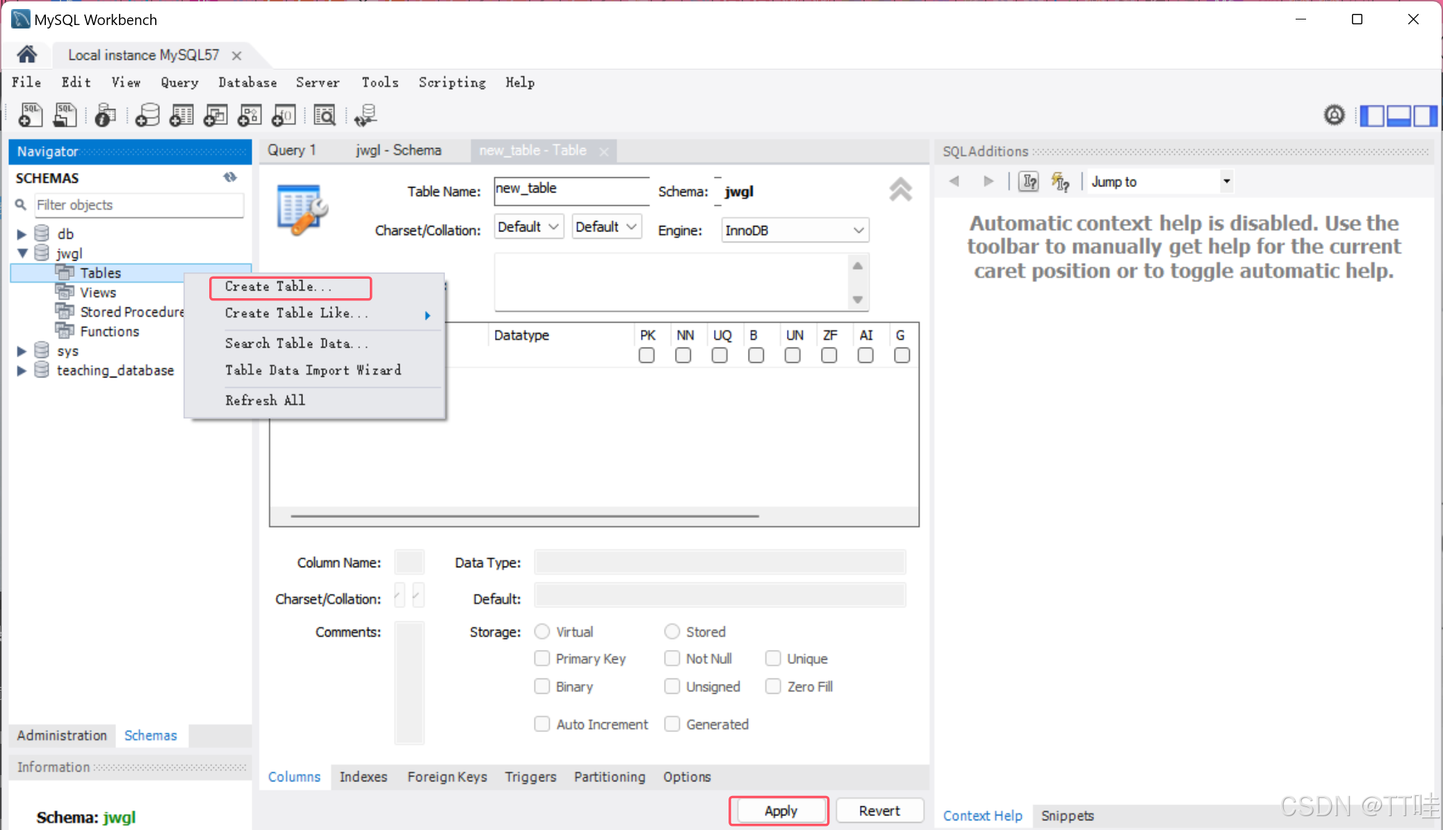Collapse table header with the double-chevron icon
This screenshot has height=830, width=1443.
(x=900, y=190)
